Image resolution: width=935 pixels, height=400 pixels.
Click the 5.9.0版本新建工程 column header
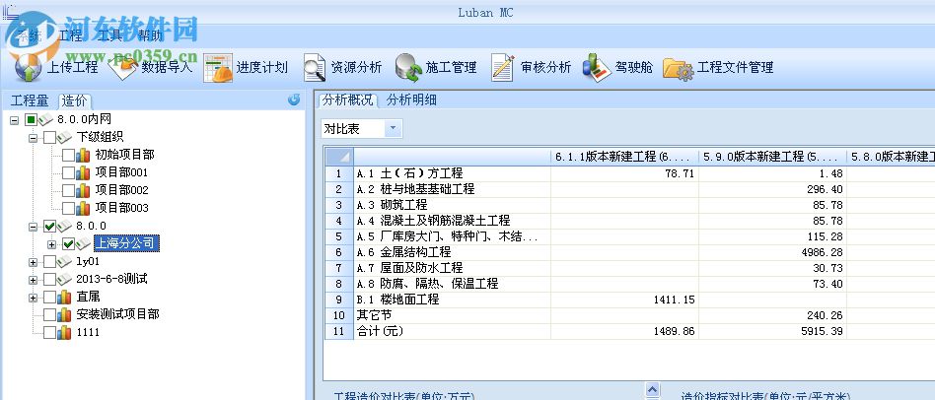(772, 158)
